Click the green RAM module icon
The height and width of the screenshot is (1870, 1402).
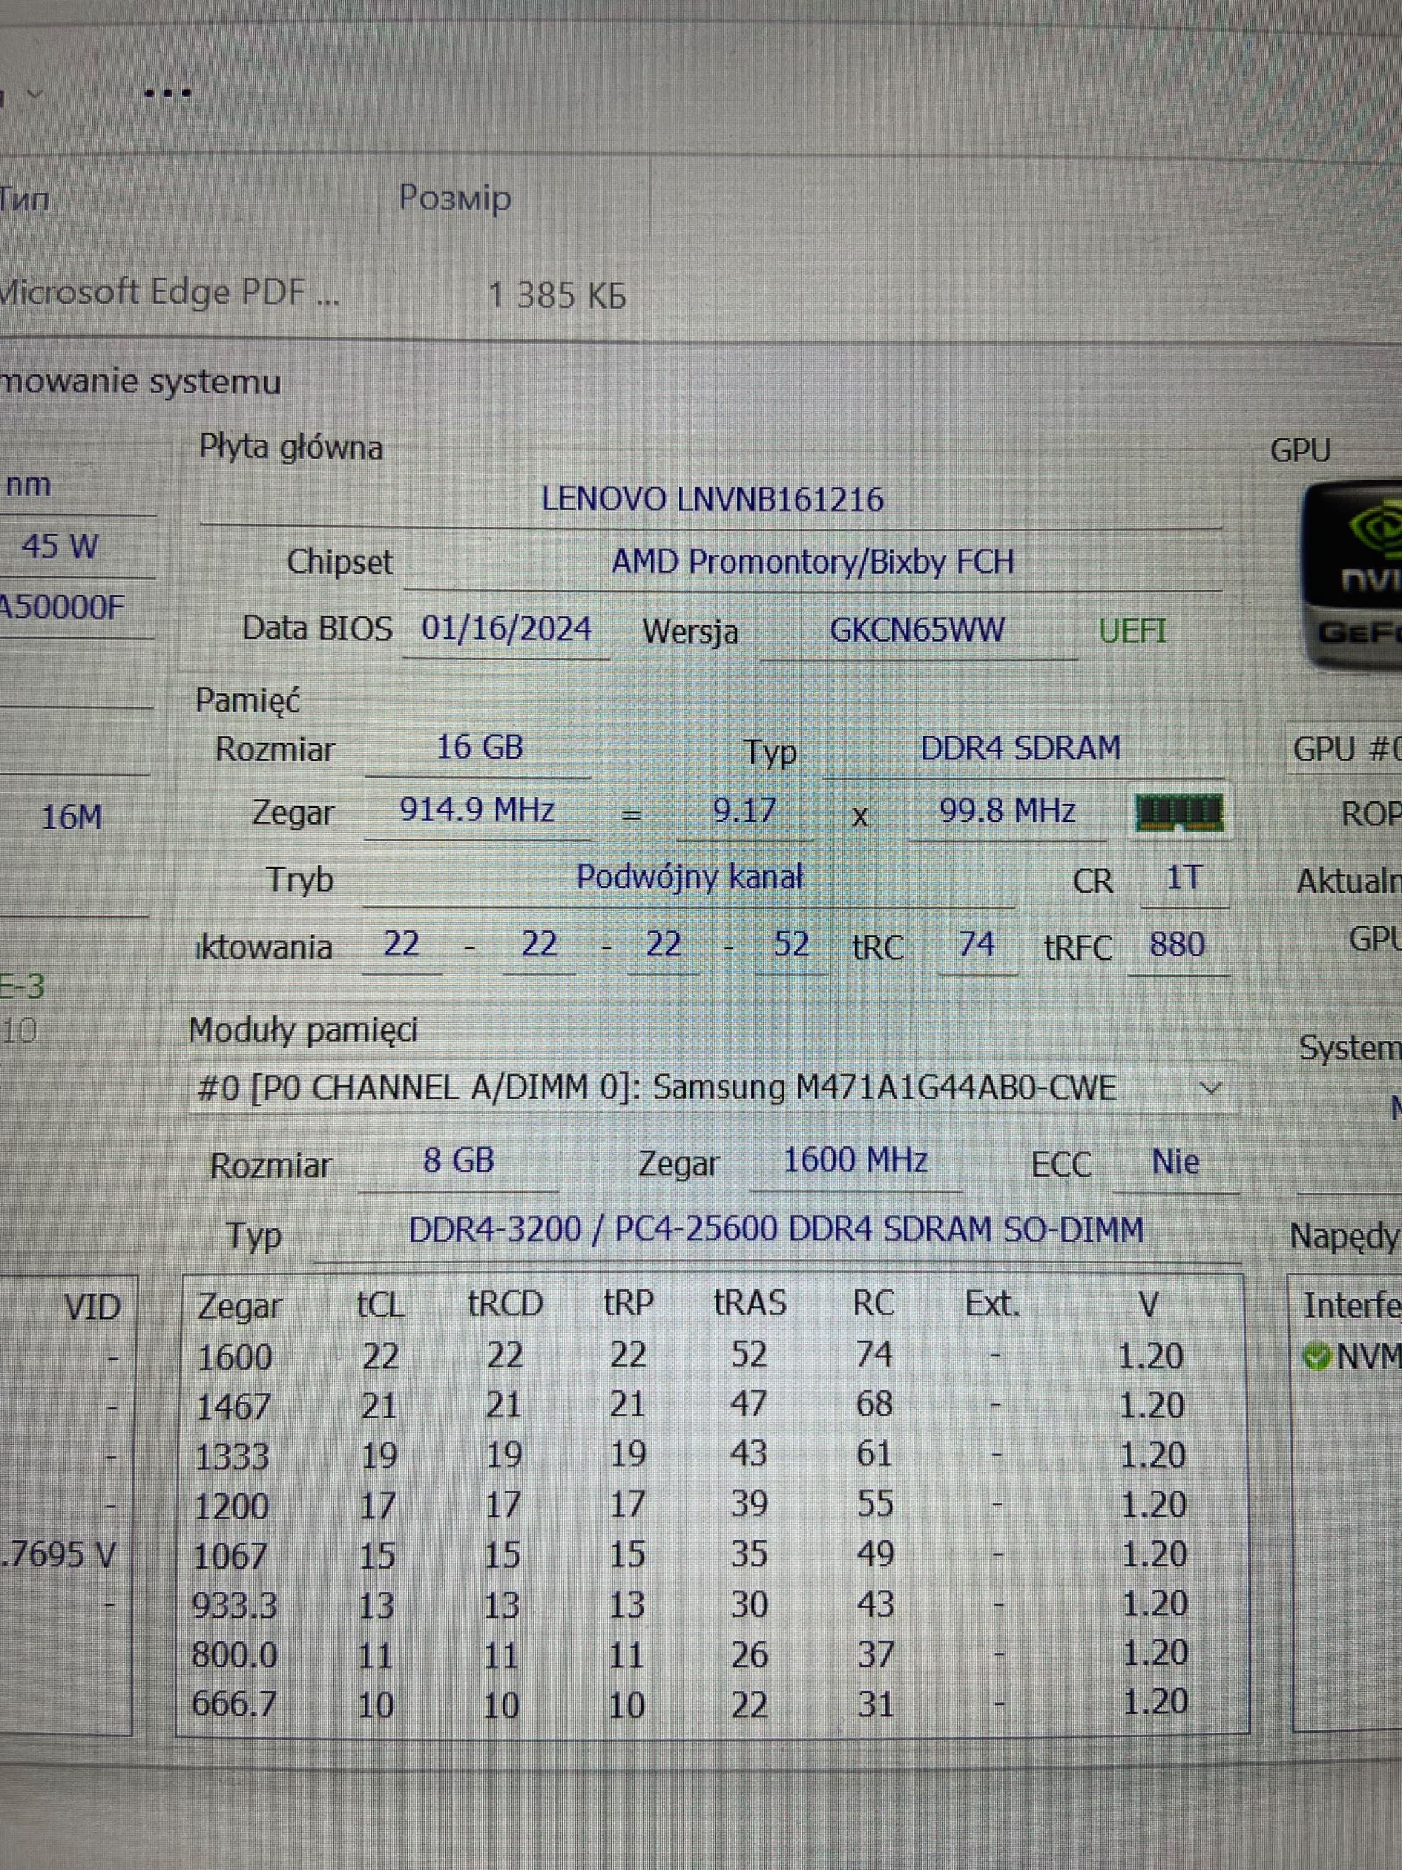tap(1180, 813)
